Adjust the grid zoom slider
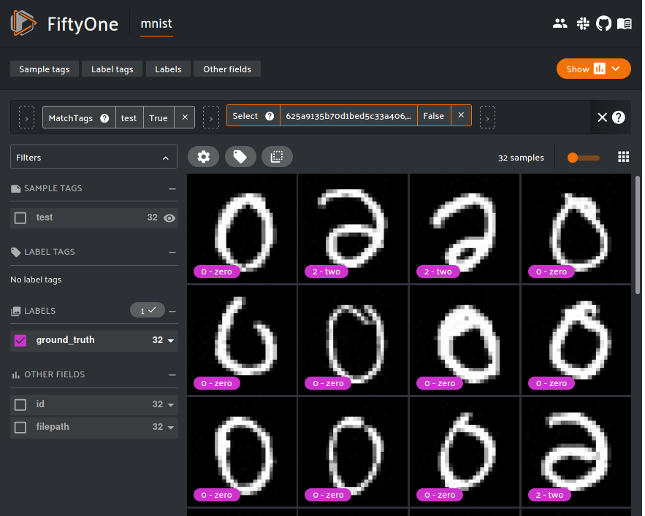The image size is (645, 516). click(x=584, y=158)
